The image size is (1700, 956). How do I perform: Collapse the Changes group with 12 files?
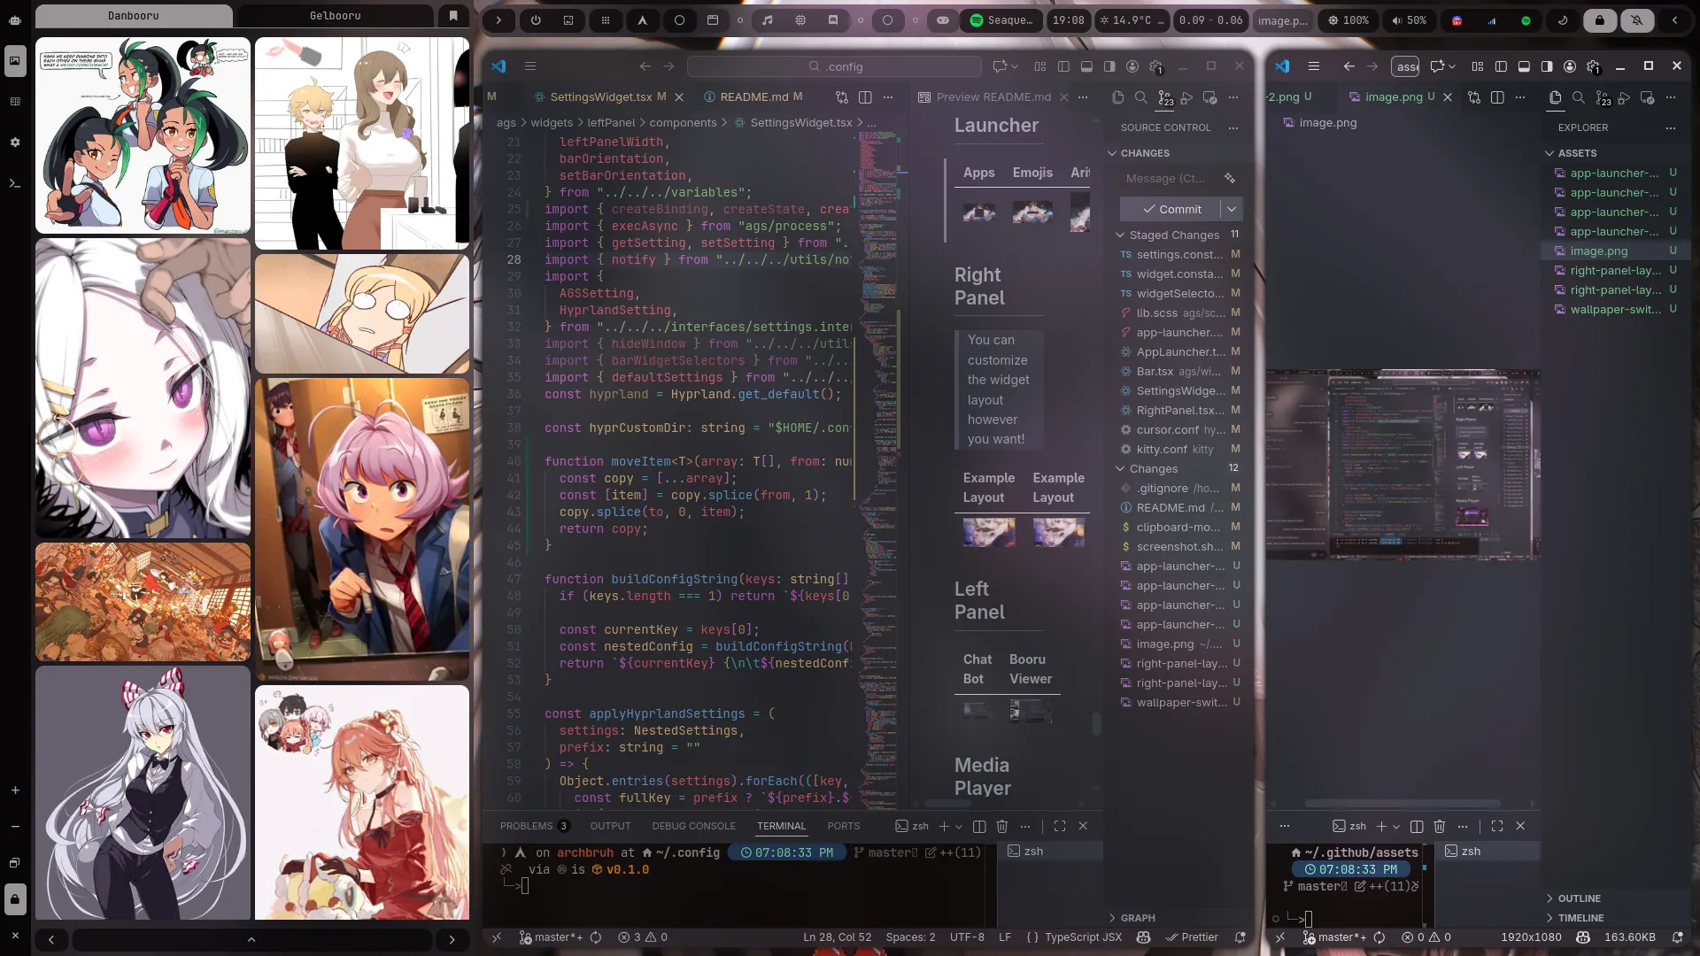[x=1120, y=468]
